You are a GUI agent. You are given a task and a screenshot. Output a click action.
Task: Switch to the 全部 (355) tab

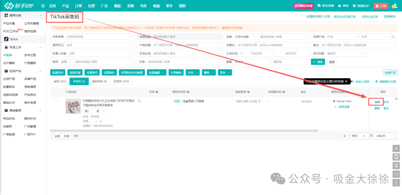[x=60, y=82]
